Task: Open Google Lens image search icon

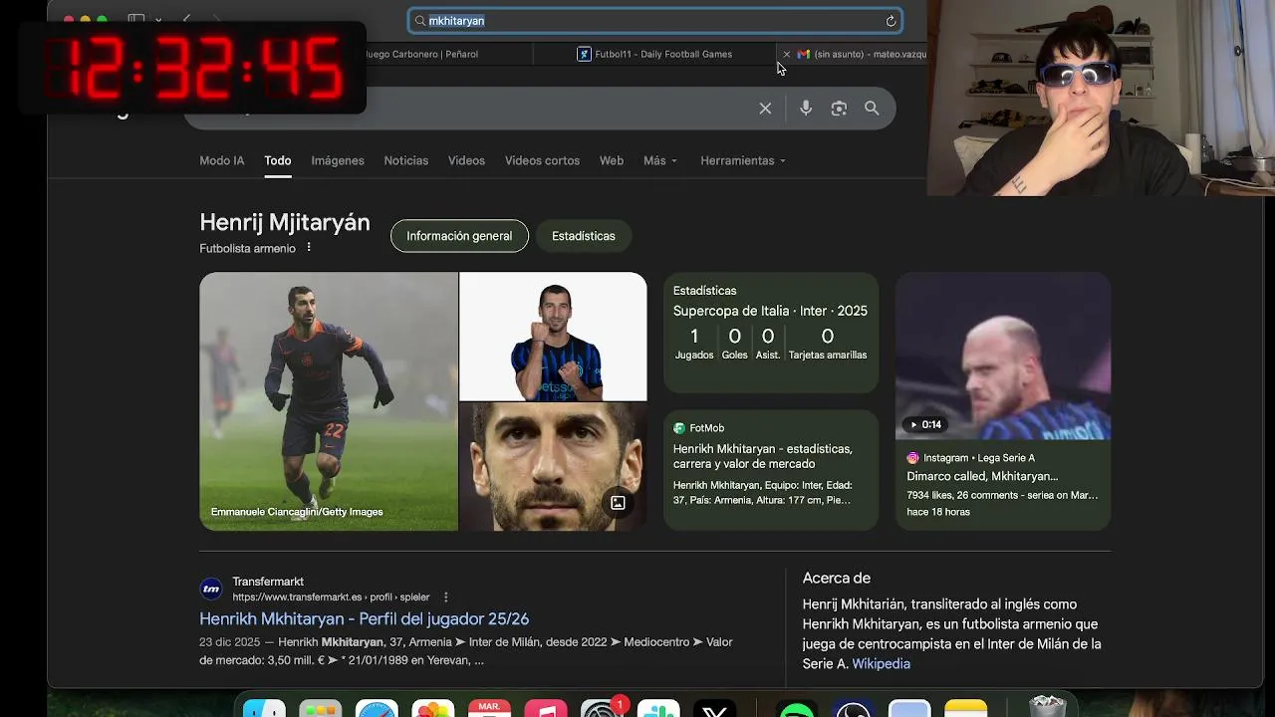Action: (839, 109)
